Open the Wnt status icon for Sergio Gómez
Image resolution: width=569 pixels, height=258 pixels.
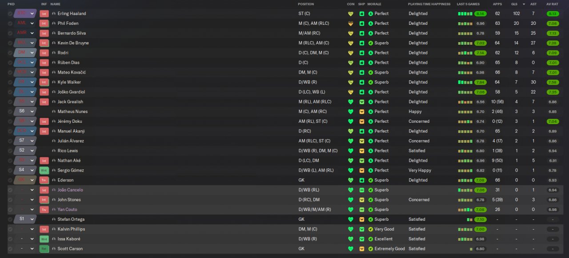pyautogui.click(x=44, y=170)
